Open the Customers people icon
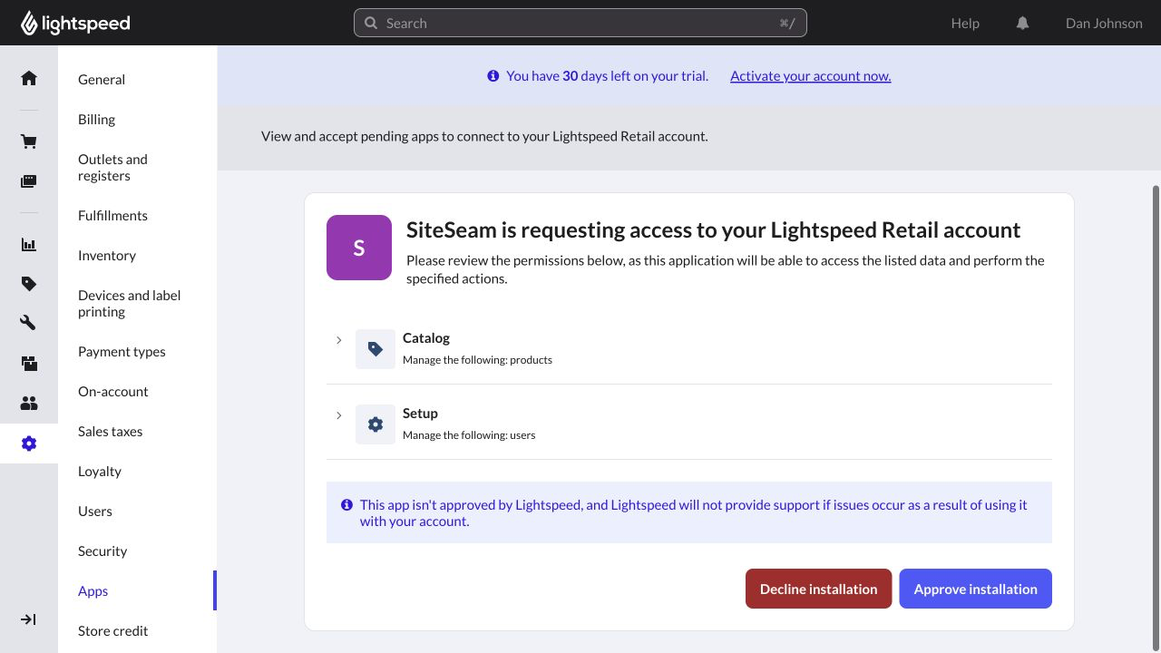 point(29,404)
